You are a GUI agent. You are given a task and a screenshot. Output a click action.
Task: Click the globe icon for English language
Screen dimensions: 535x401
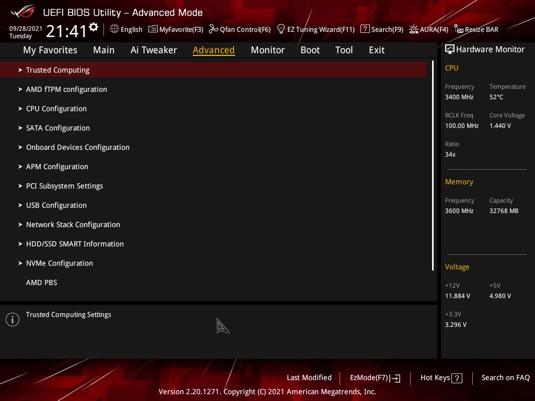[x=114, y=29]
